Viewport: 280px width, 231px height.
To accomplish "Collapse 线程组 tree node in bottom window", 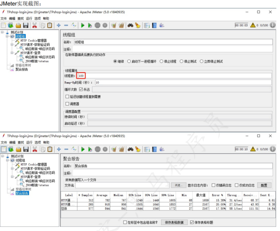I will (7, 160).
